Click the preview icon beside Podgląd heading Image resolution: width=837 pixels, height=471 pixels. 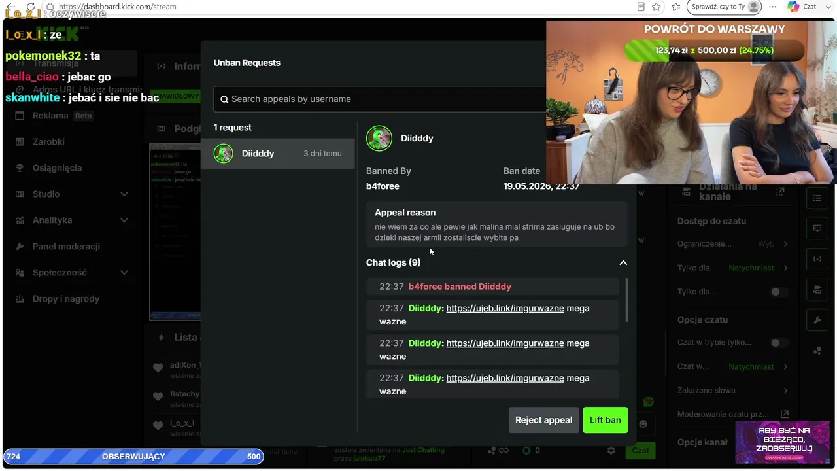point(162,129)
